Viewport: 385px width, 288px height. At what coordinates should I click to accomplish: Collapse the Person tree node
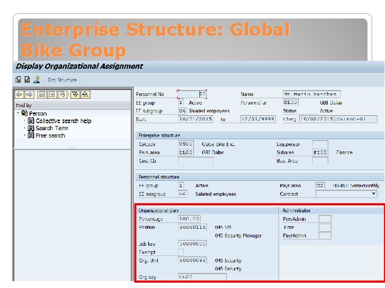tap(18, 113)
